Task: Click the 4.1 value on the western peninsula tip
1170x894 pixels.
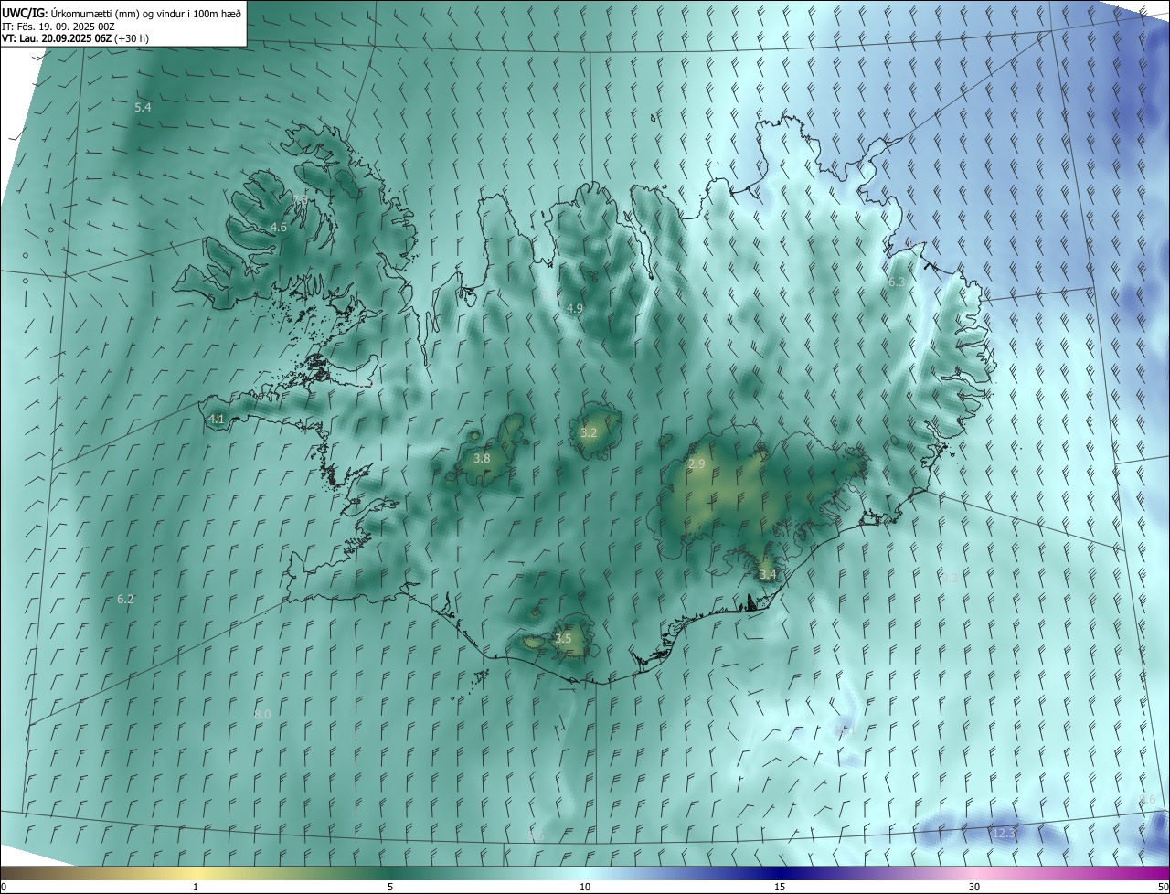Action: pos(217,419)
